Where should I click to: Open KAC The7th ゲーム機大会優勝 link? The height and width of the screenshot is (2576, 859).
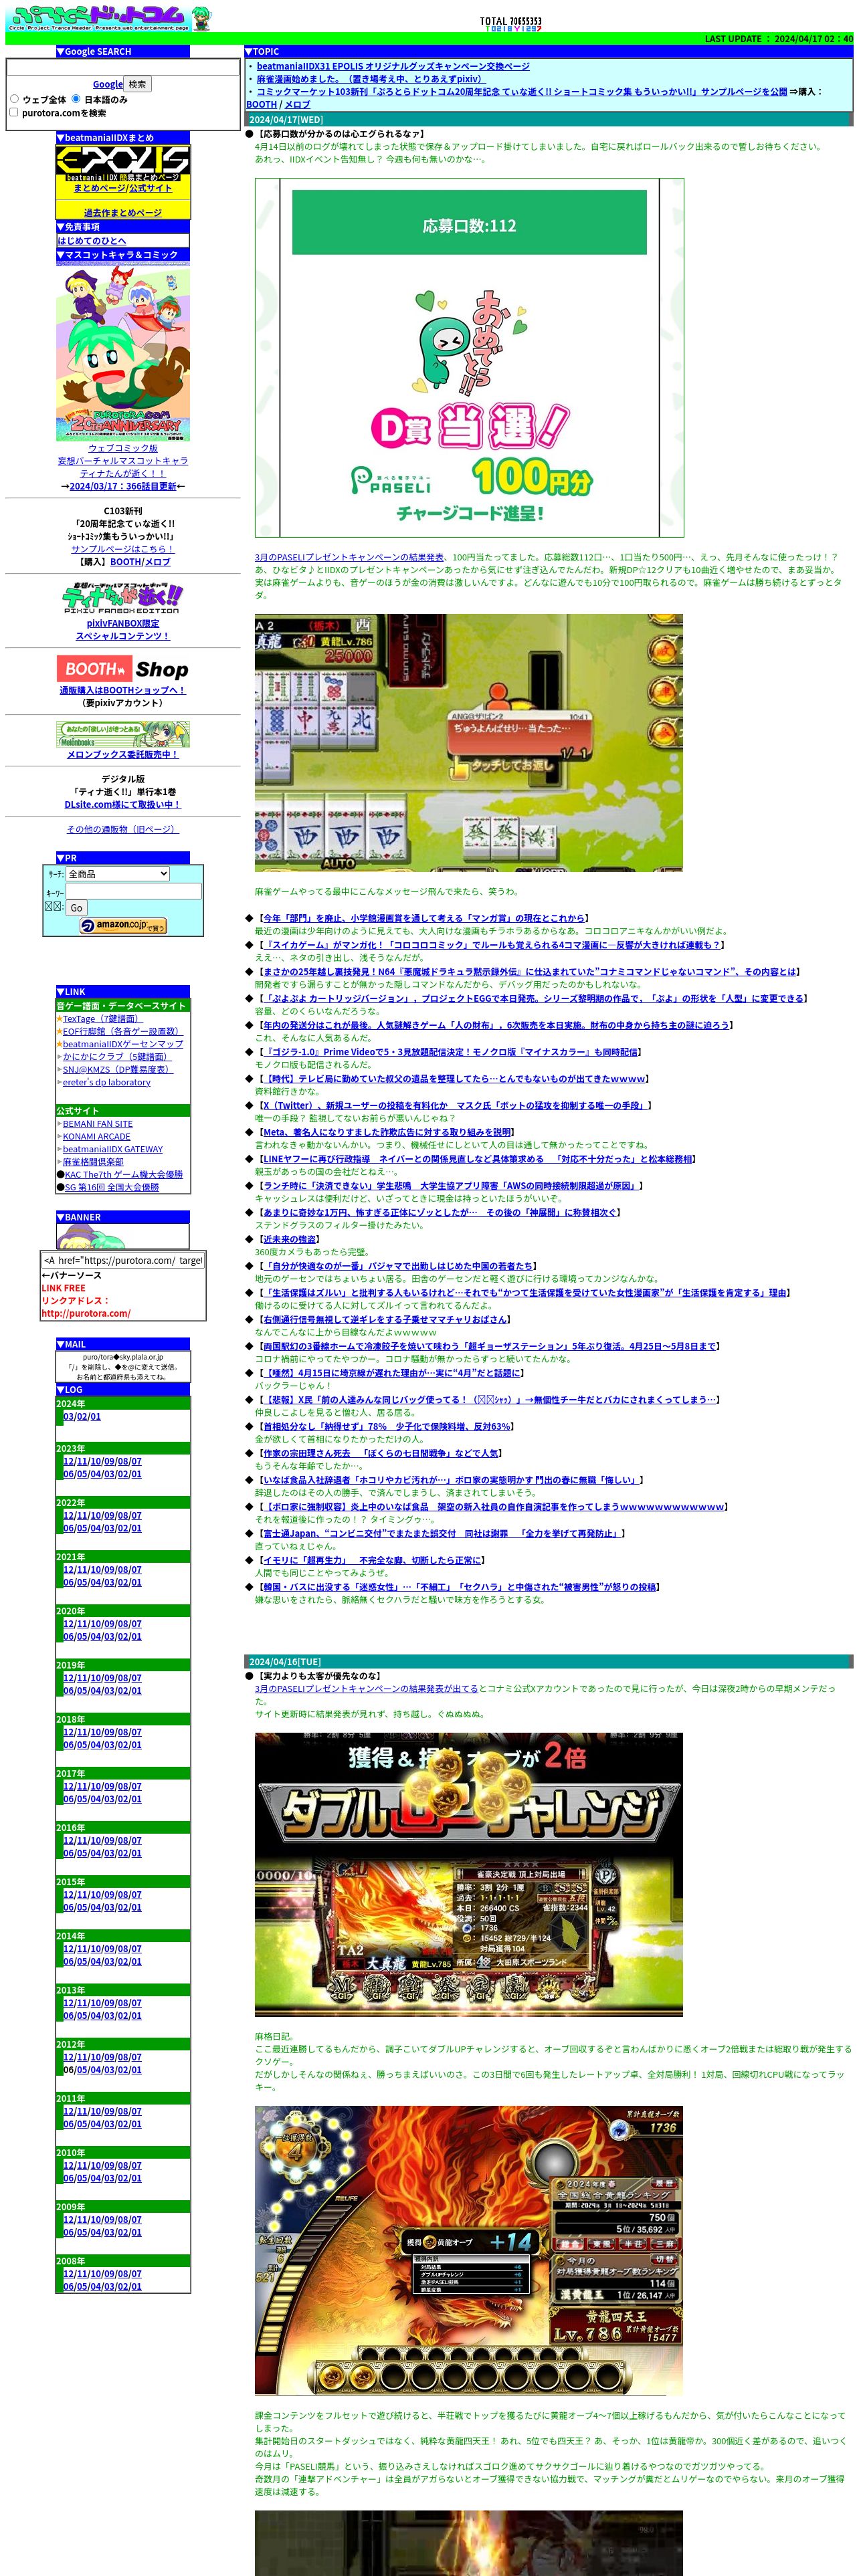click(124, 1175)
